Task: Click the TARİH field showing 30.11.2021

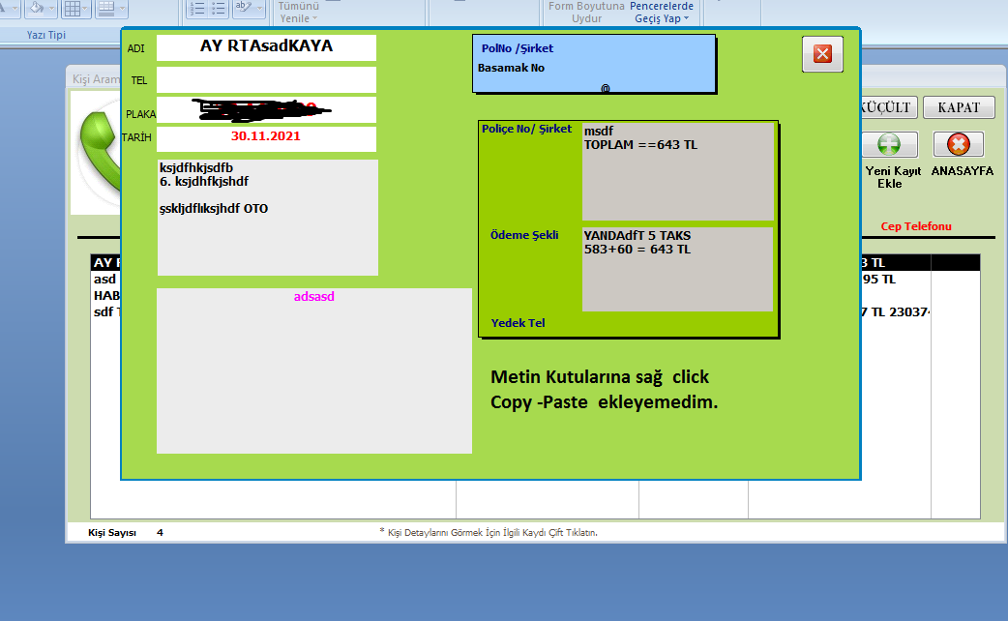Action: (266, 137)
